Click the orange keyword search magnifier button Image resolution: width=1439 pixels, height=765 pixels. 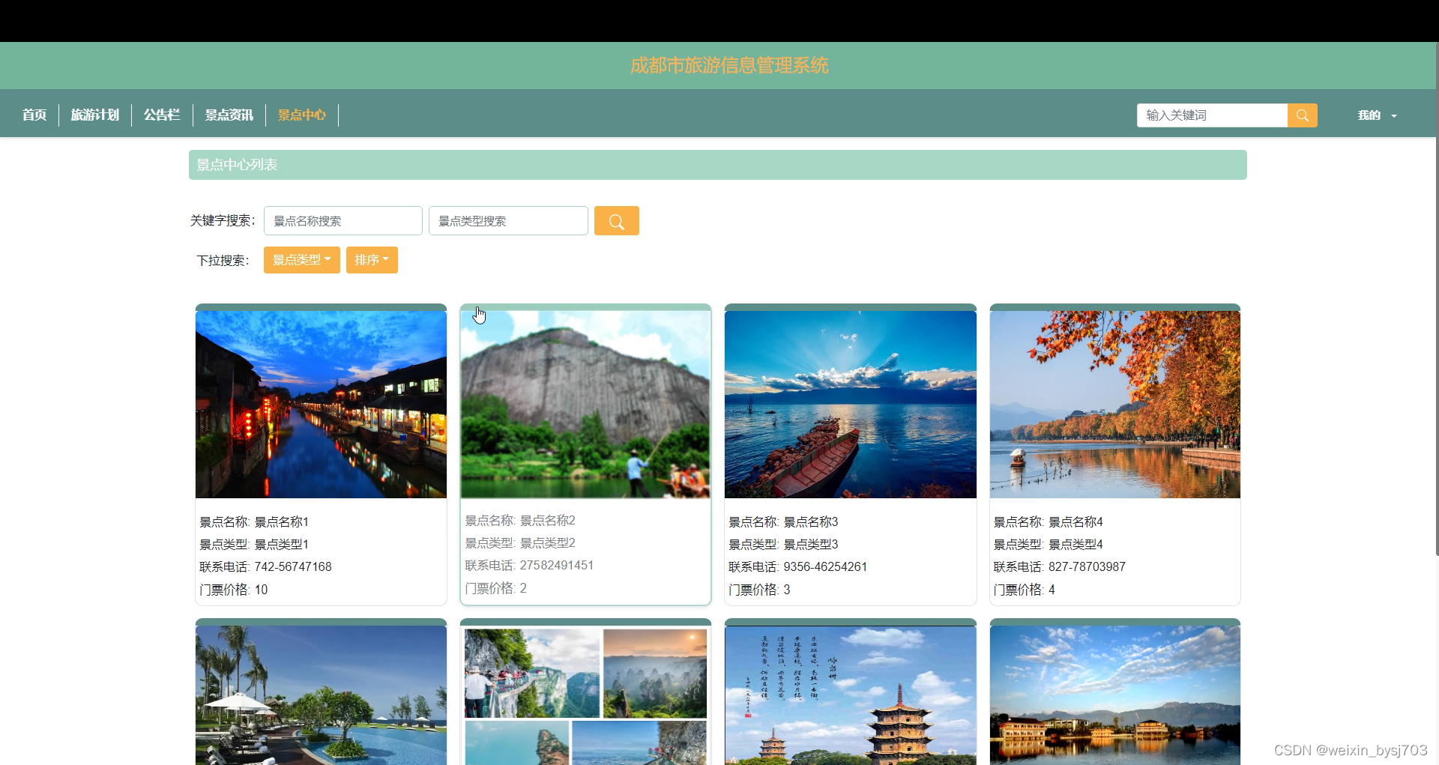[x=616, y=221]
